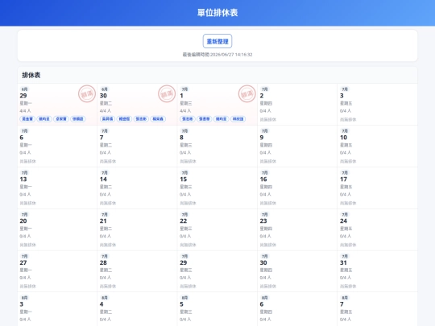Image resolution: width=435 pixels, height=326 pixels.
Task: Click first name chip under June 29
Action: 27,119
